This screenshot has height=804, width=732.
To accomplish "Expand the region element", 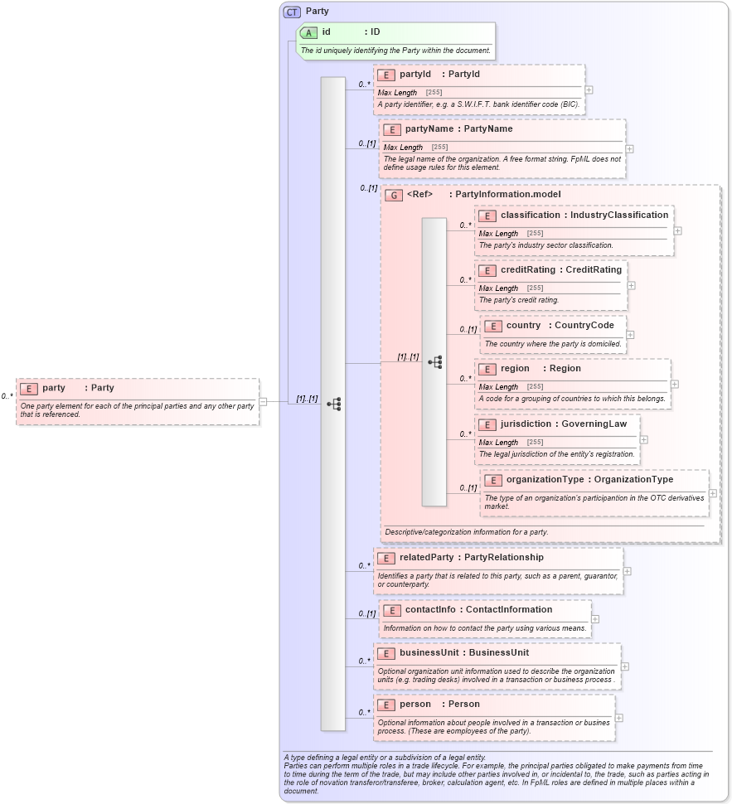I will 675,384.
